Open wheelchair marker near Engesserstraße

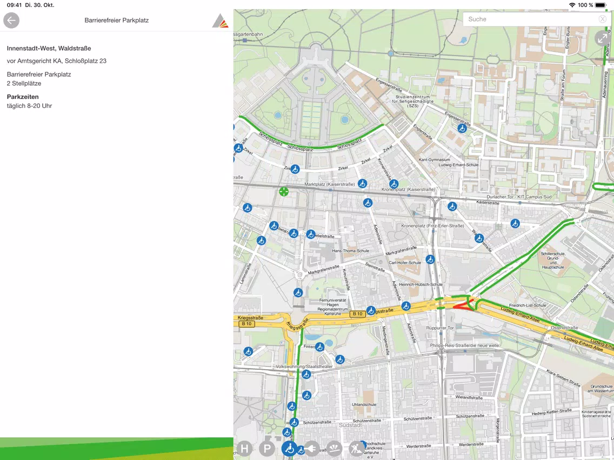(x=462, y=128)
